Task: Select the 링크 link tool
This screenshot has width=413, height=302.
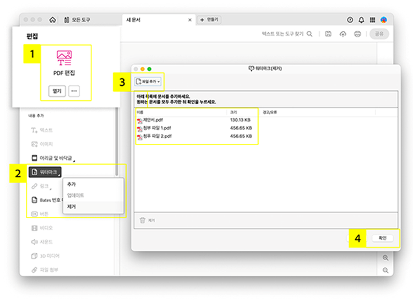Action: click(x=40, y=186)
